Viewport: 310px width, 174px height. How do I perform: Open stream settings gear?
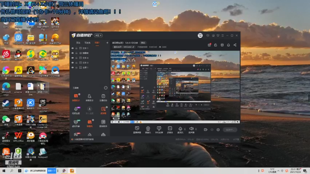coord(218,130)
